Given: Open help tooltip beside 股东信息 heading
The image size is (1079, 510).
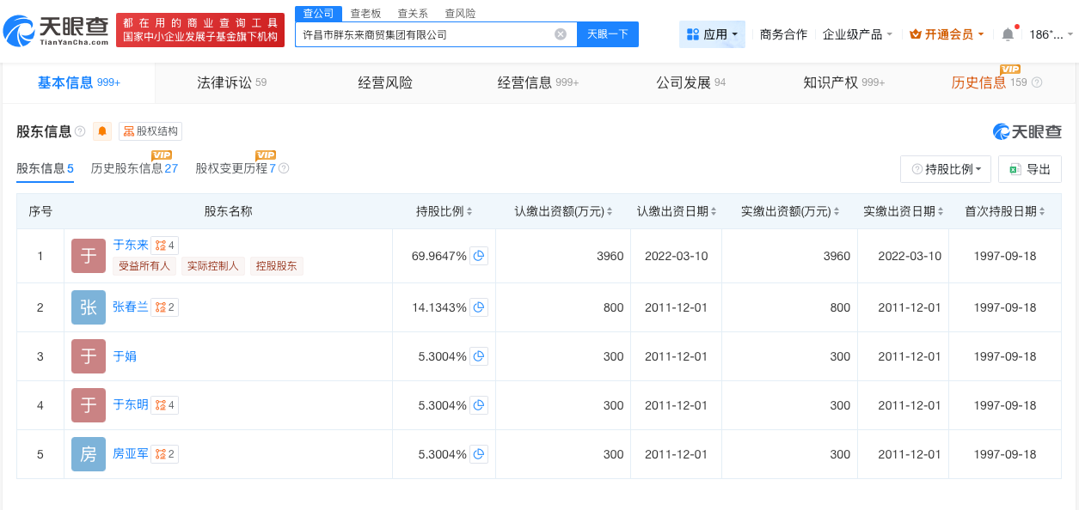Looking at the screenshot, I should (x=79, y=131).
